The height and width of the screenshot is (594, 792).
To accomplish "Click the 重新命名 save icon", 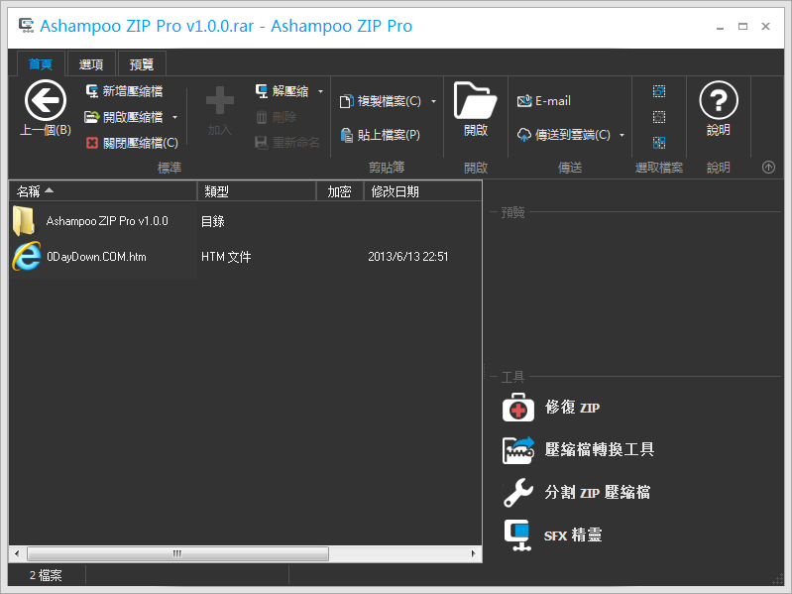I will [x=261, y=143].
